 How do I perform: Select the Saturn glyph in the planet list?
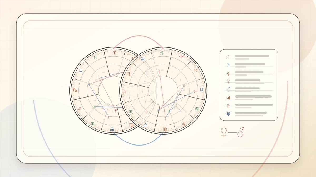point(228,106)
